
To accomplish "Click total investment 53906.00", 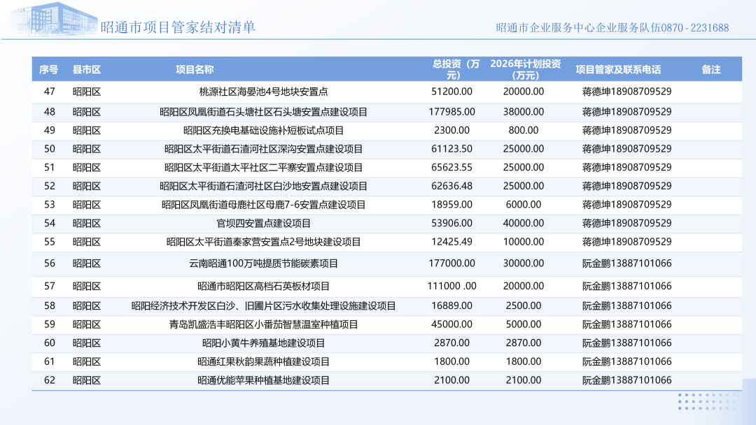I will [x=451, y=223].
